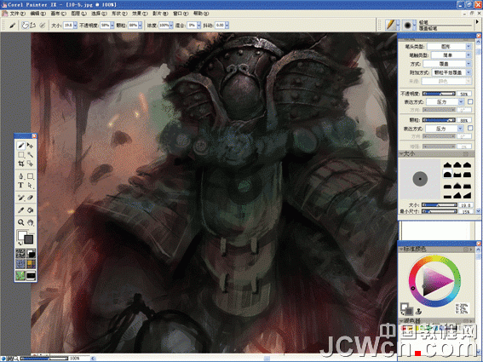
Task: Select the Dropper eyedropper tool
Action: [20, 210]
